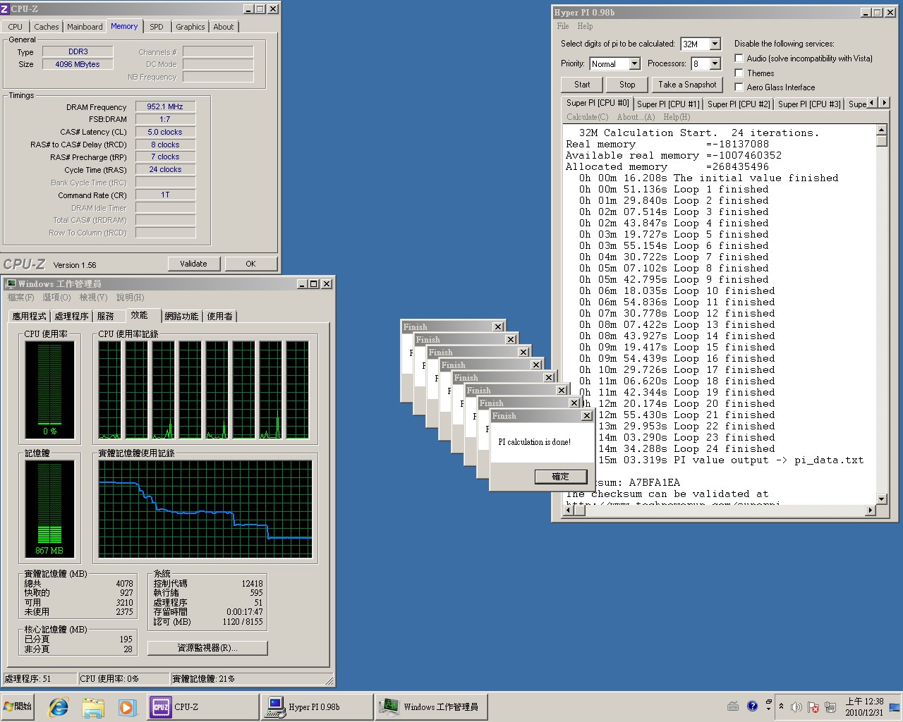The image size is (903, 722).
Task: Open the pi digits dropdown showing 32M
Action: pyautogui.click(x=715, y=44)
